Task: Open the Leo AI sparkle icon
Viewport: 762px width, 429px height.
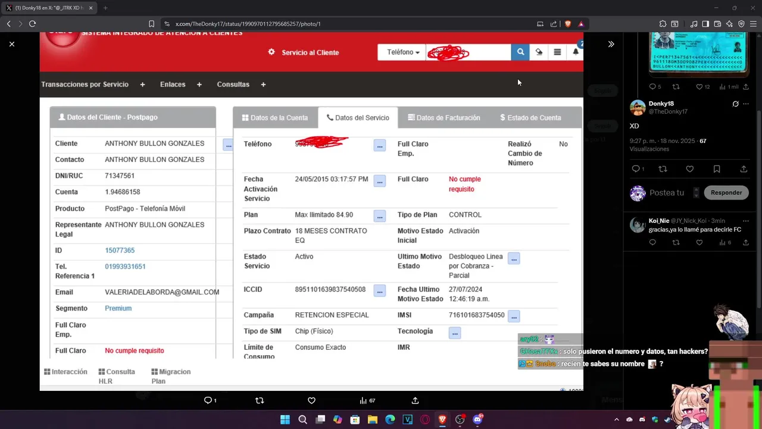Action: [x=729, y=24]
